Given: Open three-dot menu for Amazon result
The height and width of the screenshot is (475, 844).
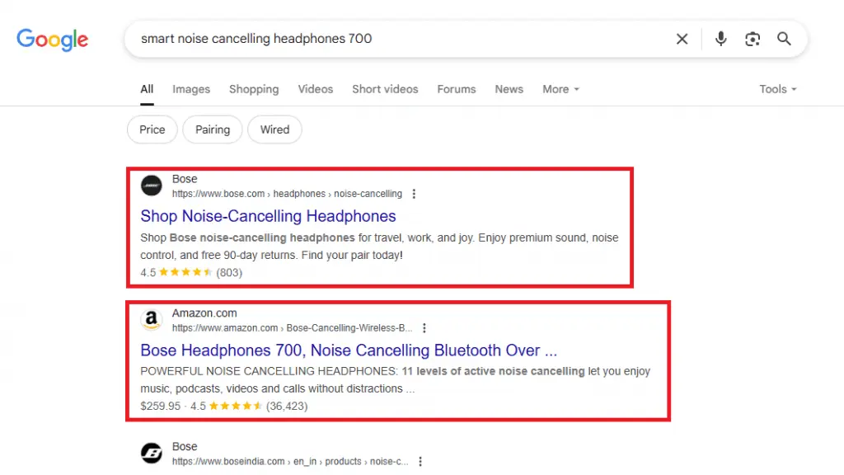Looking at the screenshot, I should coord(424,327).
